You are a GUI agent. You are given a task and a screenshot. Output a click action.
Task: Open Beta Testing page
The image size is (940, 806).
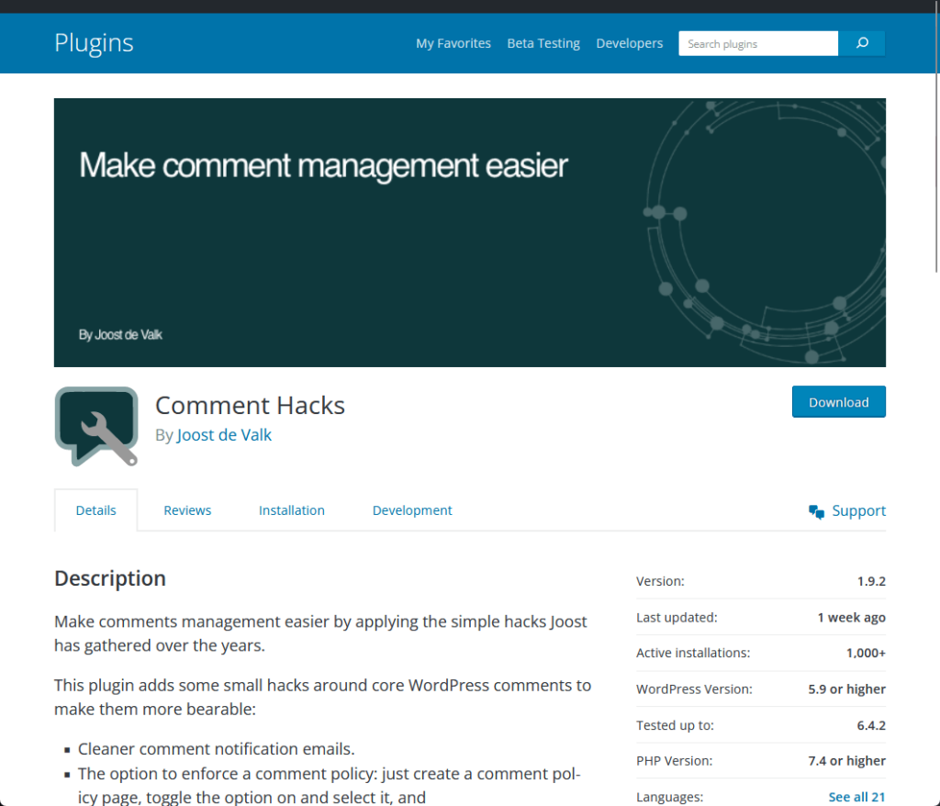[543, 43]
